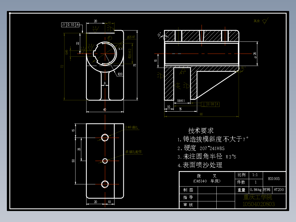296x222 pixels.
Task: Select the parallelism tolerance frame 0.10 A
Action: 70,24
